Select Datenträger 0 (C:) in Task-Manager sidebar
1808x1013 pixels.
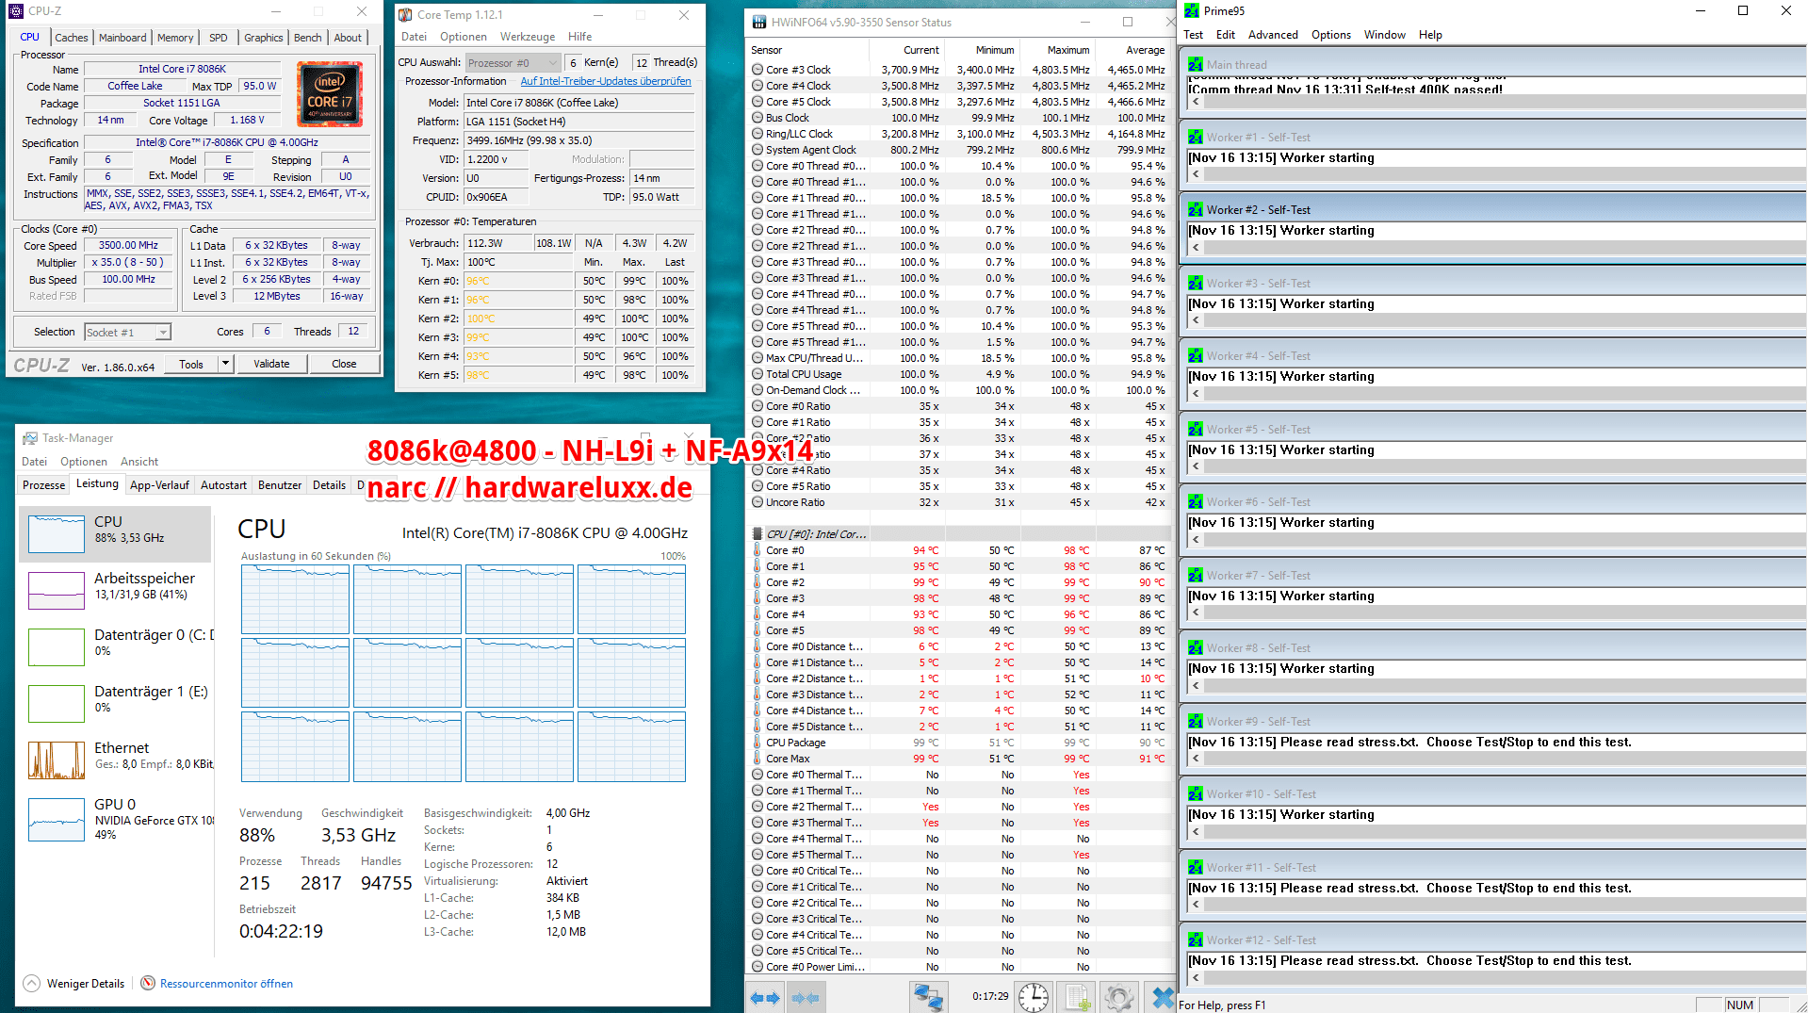tap(115, 646)
